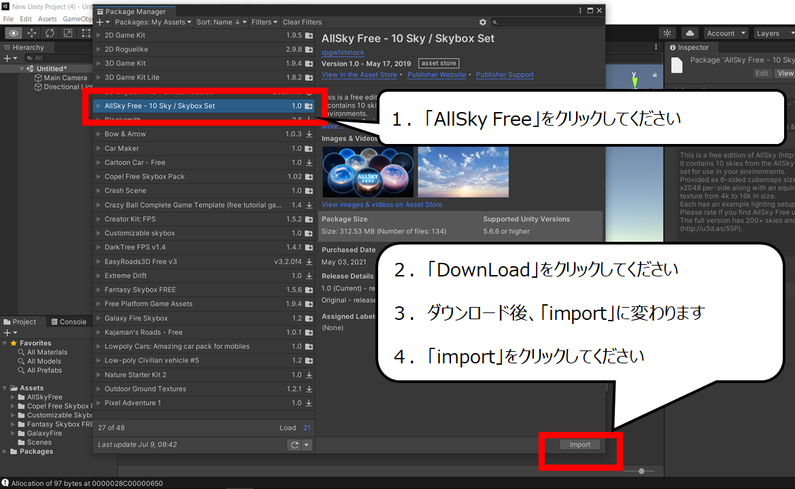This screenshot has width=795, height=489.
Task: Open Package Manager settings gear
Action: click(x=483, y=22)
